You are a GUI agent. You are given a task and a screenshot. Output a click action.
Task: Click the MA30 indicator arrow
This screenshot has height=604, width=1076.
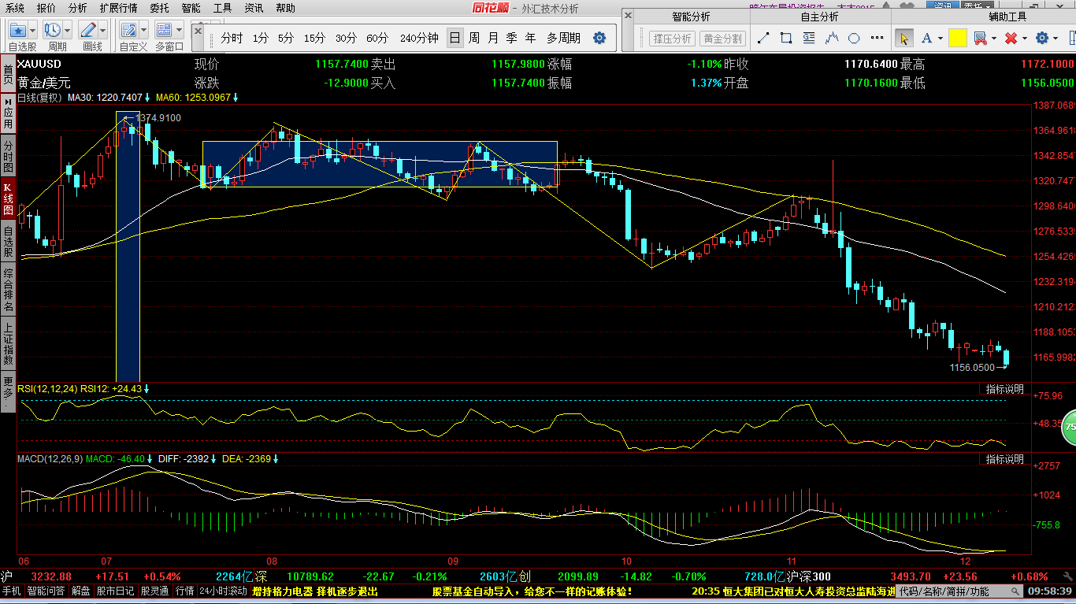[x=147, y=98]
